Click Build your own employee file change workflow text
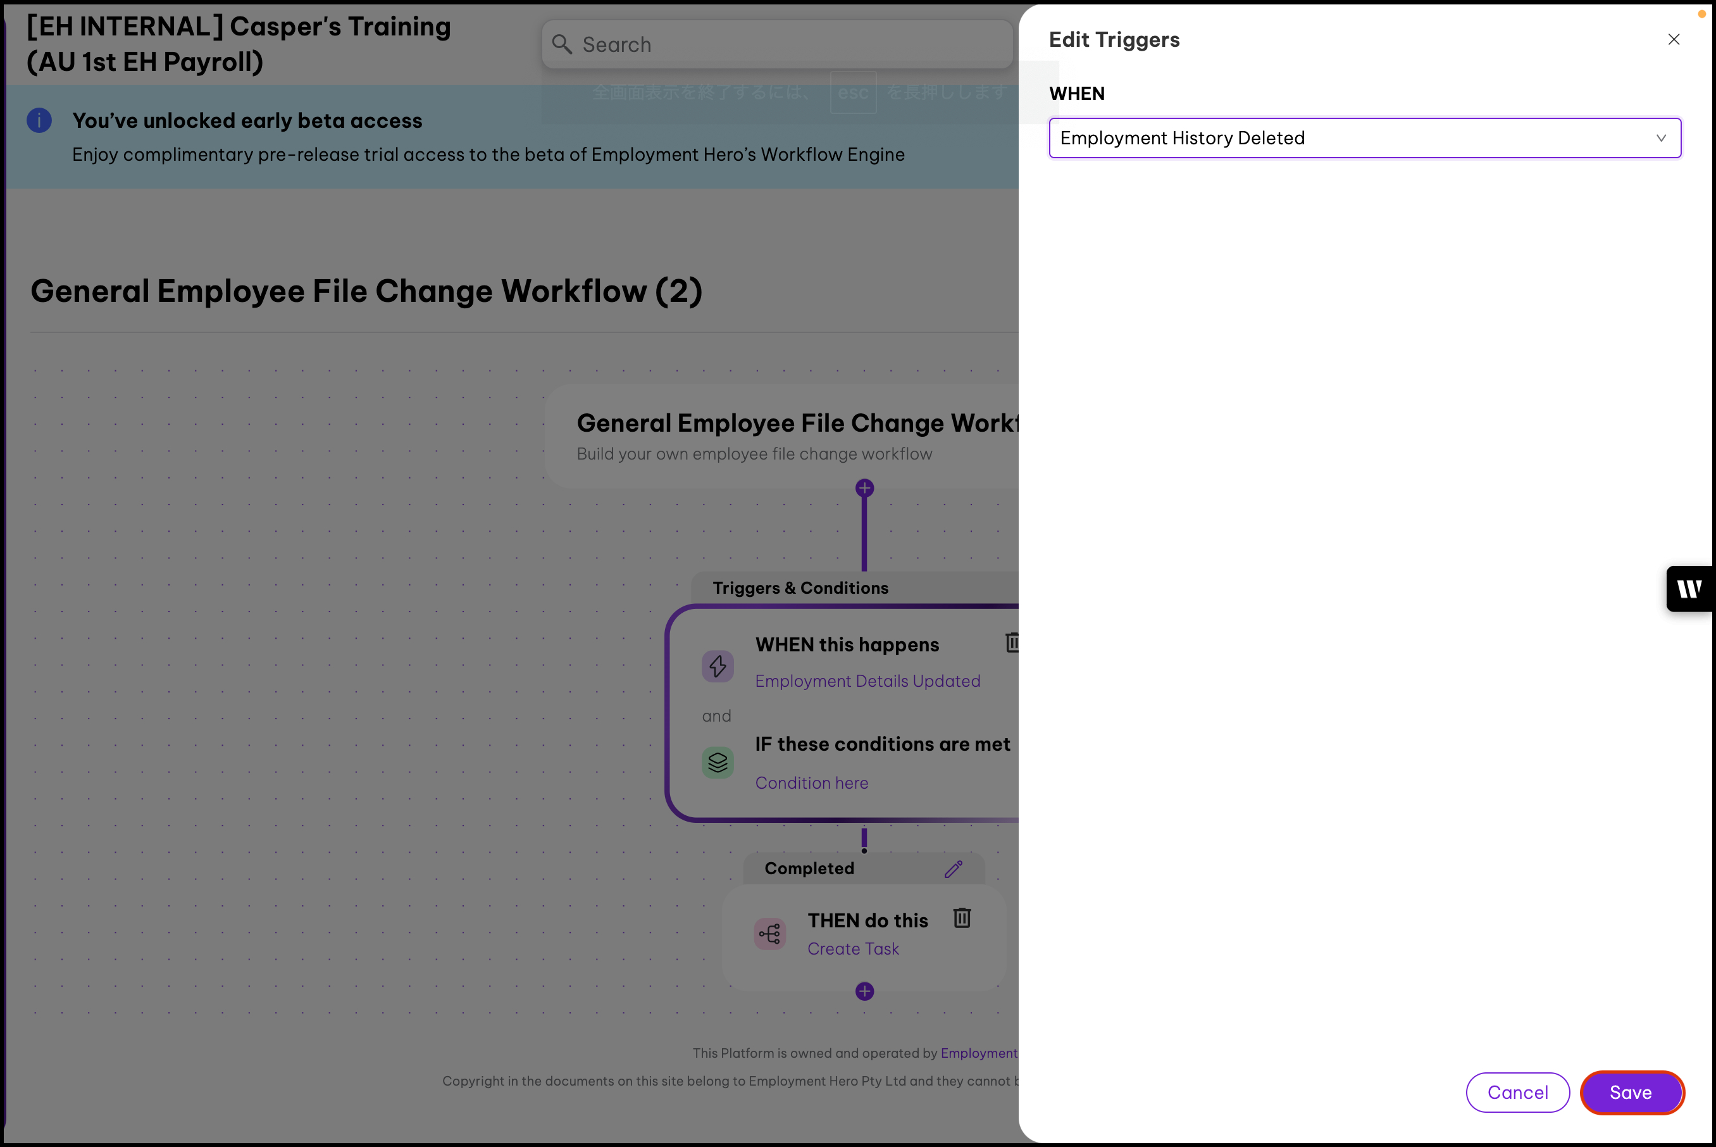Viewport: 1716px width, 1147px height. coord(754,454)
